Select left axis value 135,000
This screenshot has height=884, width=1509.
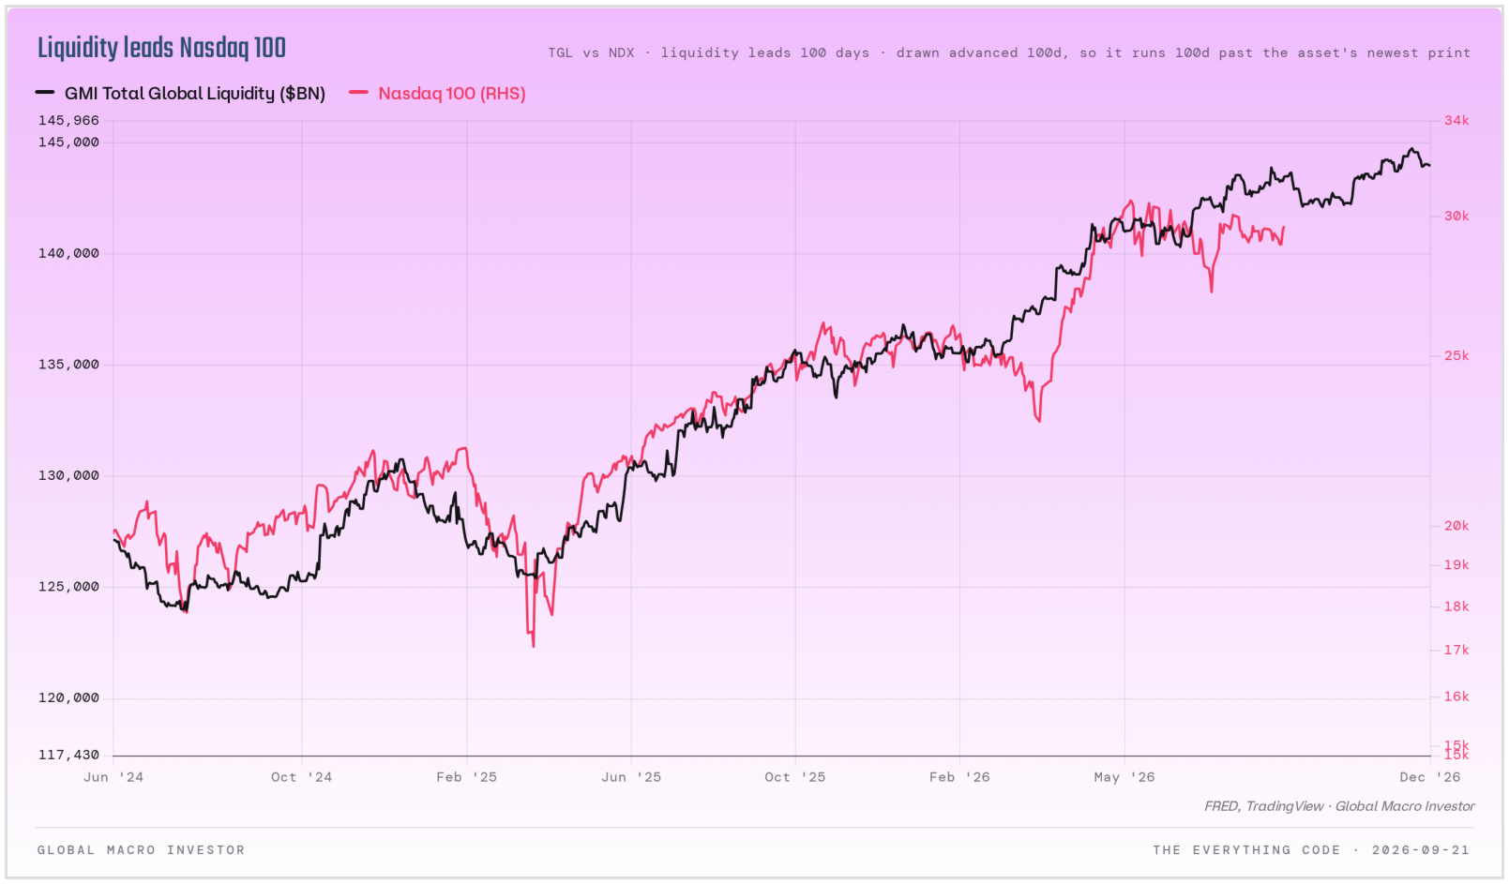pos(68,365)
